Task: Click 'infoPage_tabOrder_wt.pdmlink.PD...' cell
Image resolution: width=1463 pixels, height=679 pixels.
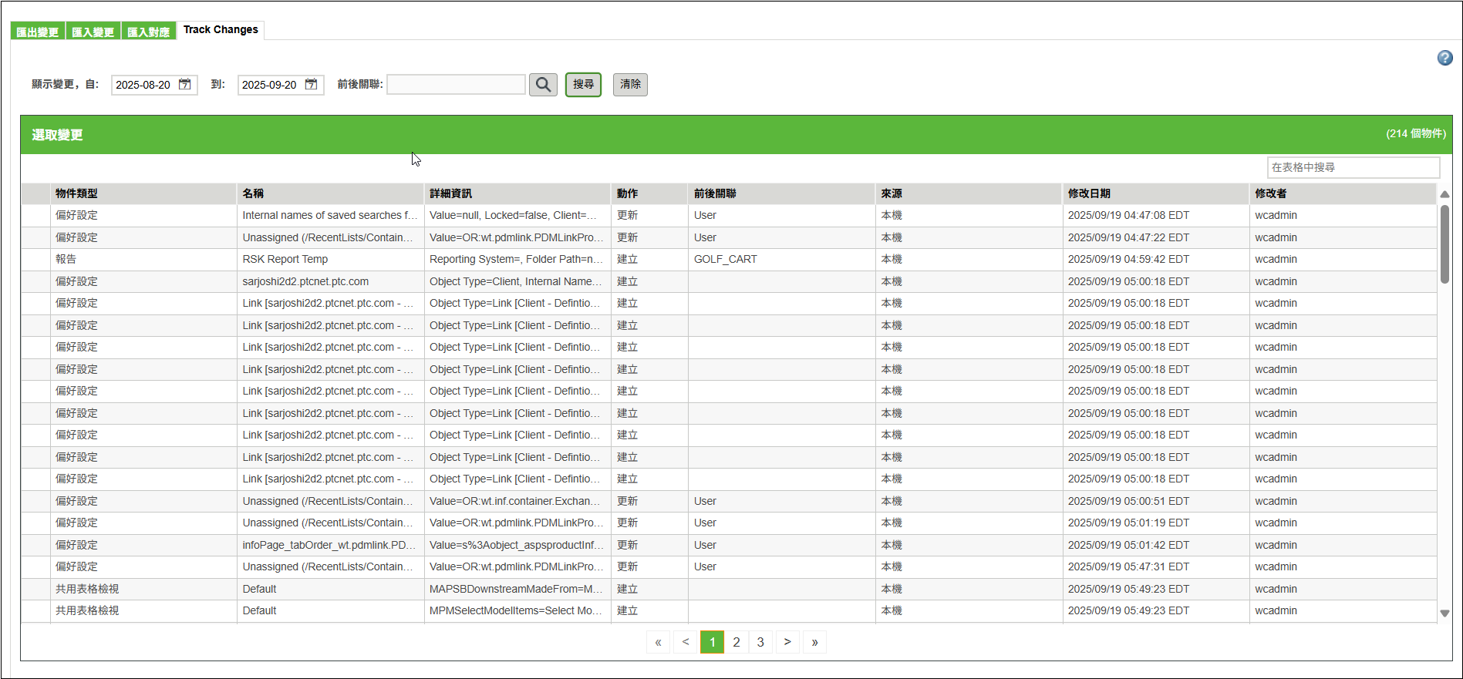Action: click(329, 545)
